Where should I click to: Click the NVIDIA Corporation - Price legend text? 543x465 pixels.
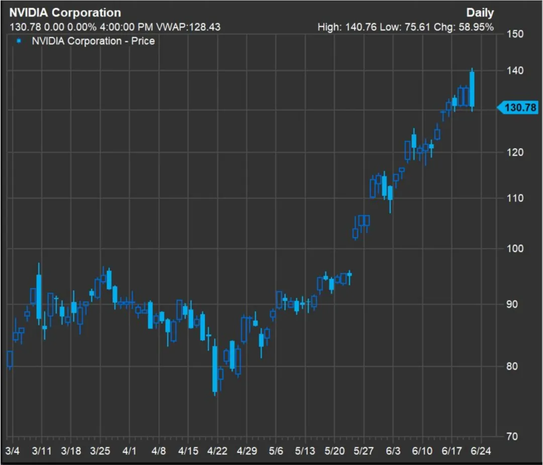tap(93, 41)
